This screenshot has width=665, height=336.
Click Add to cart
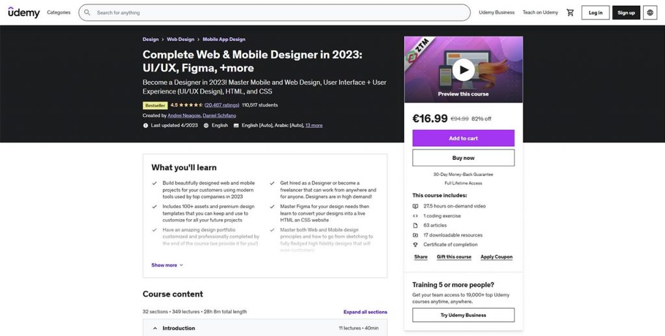[x=463, y=138]
